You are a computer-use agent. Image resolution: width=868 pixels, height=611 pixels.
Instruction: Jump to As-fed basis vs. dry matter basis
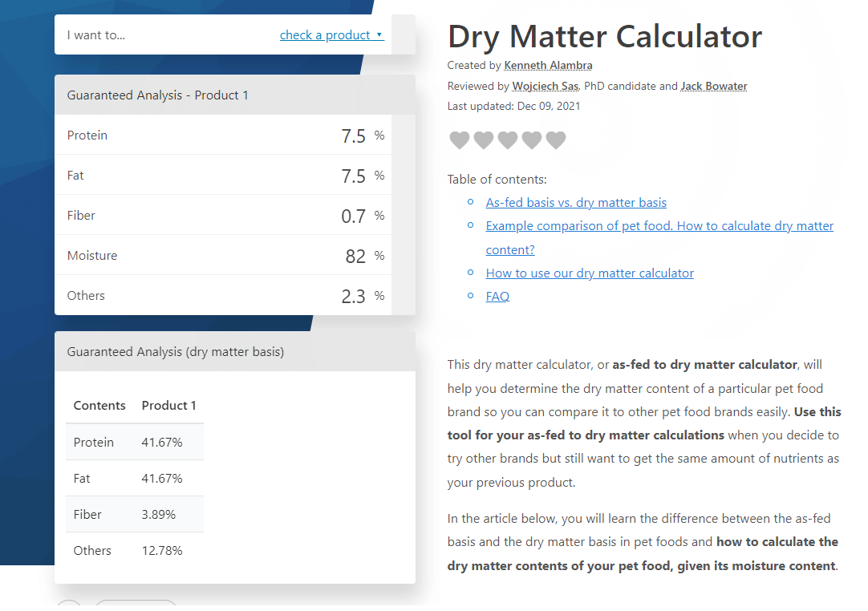(x=576, y=203)
